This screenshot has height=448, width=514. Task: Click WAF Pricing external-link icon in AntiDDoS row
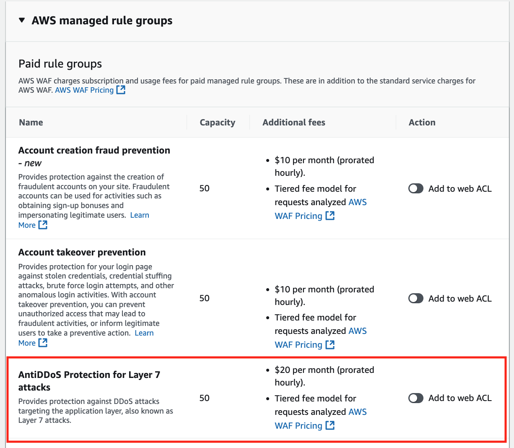pos(330,425)
